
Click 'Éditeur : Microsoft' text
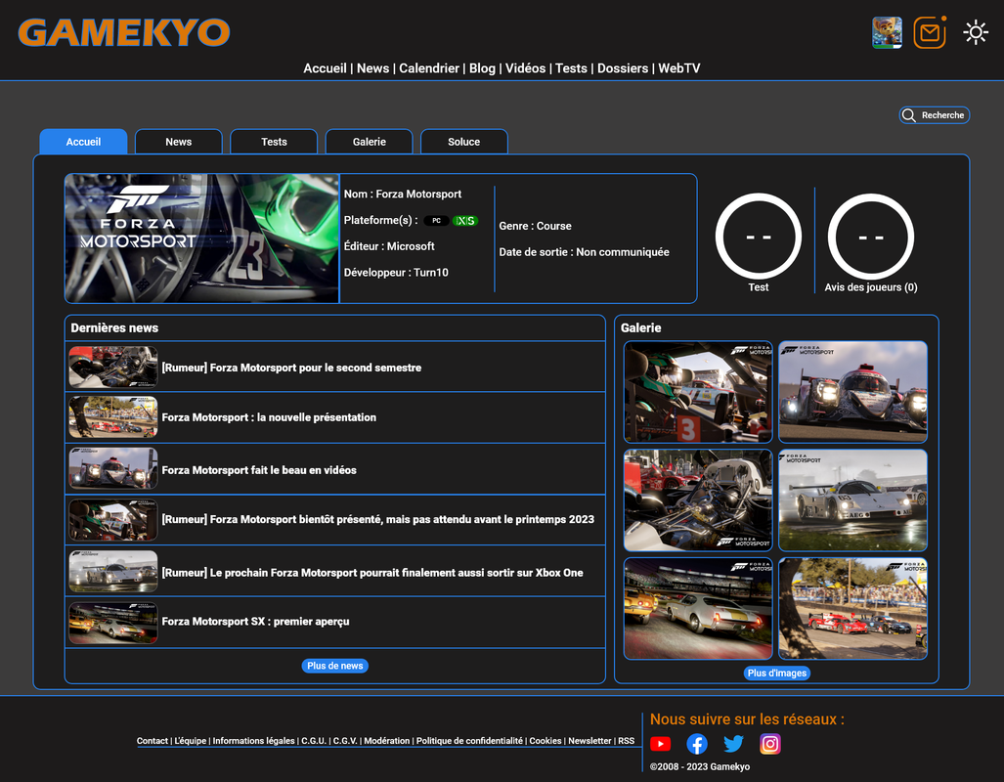(x=389, y=246)
